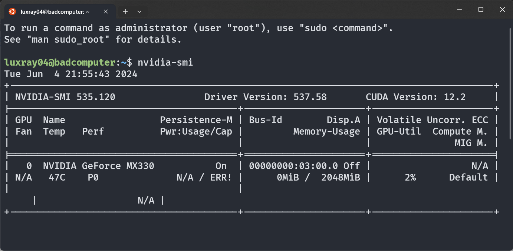The image size is (513, 251).
Task: Click the 47C temperature reading
Action: 57,178
